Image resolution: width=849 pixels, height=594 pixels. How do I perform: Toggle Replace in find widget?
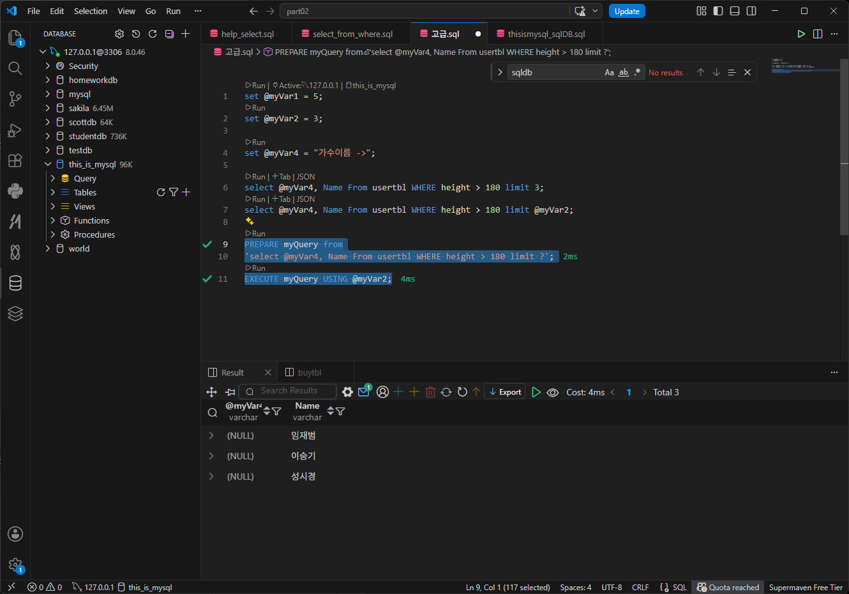point(500,72)
